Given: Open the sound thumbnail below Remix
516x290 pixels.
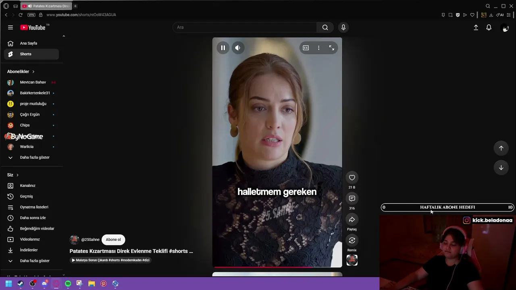Looking at the screenshot, I should click(352, 260).
